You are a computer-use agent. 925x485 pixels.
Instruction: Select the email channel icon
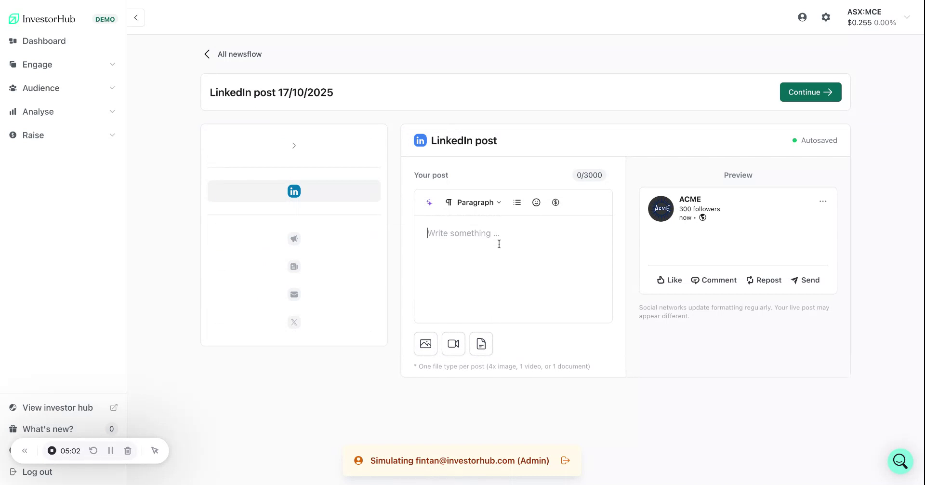[294, 294]
